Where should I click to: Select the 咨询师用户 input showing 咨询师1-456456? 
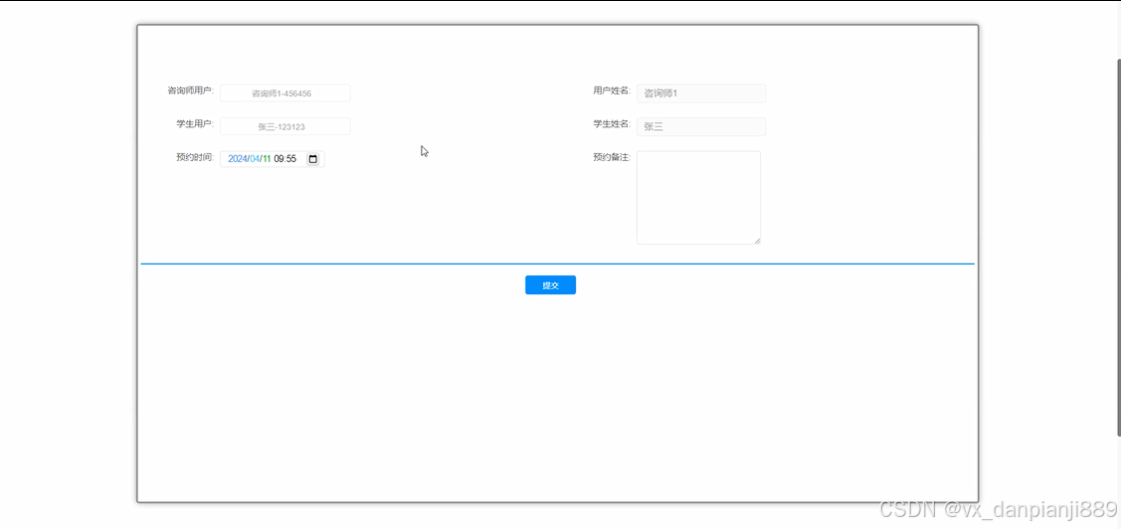285,92
